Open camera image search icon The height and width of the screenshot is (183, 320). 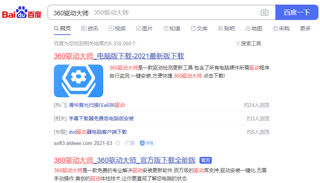click(x=265, y=12)
